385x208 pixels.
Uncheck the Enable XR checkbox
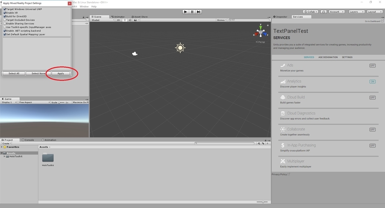5,13
